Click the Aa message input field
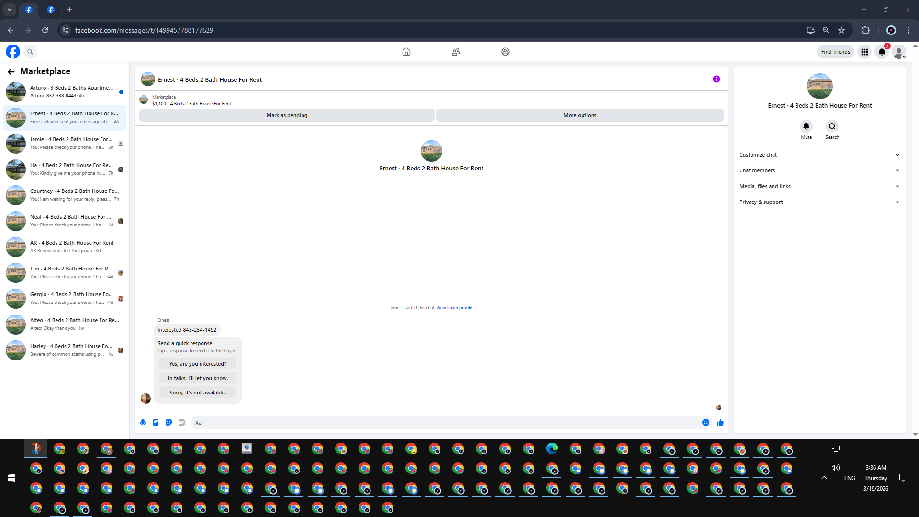Image resolution: width=919 pixels, height=517 pixels. pos(445,423)
